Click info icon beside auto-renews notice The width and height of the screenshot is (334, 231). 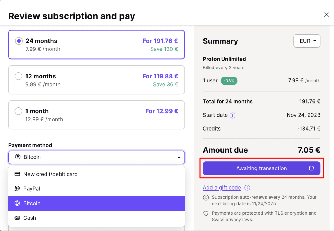tap(206, 198)
